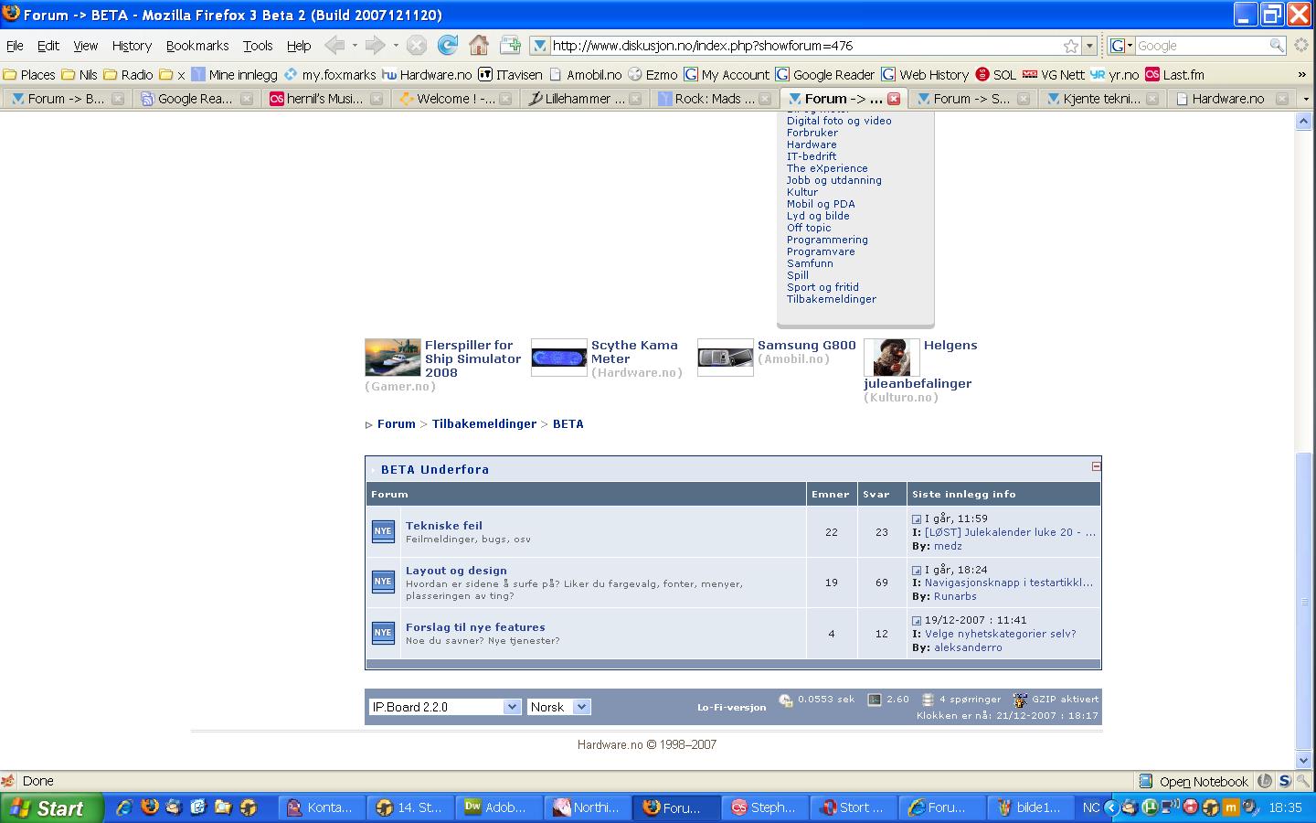Go forward with the Forward arrow button
The height and width of the screenshot is (823, 1316).
pyautogui.click(x=375, y=45)
